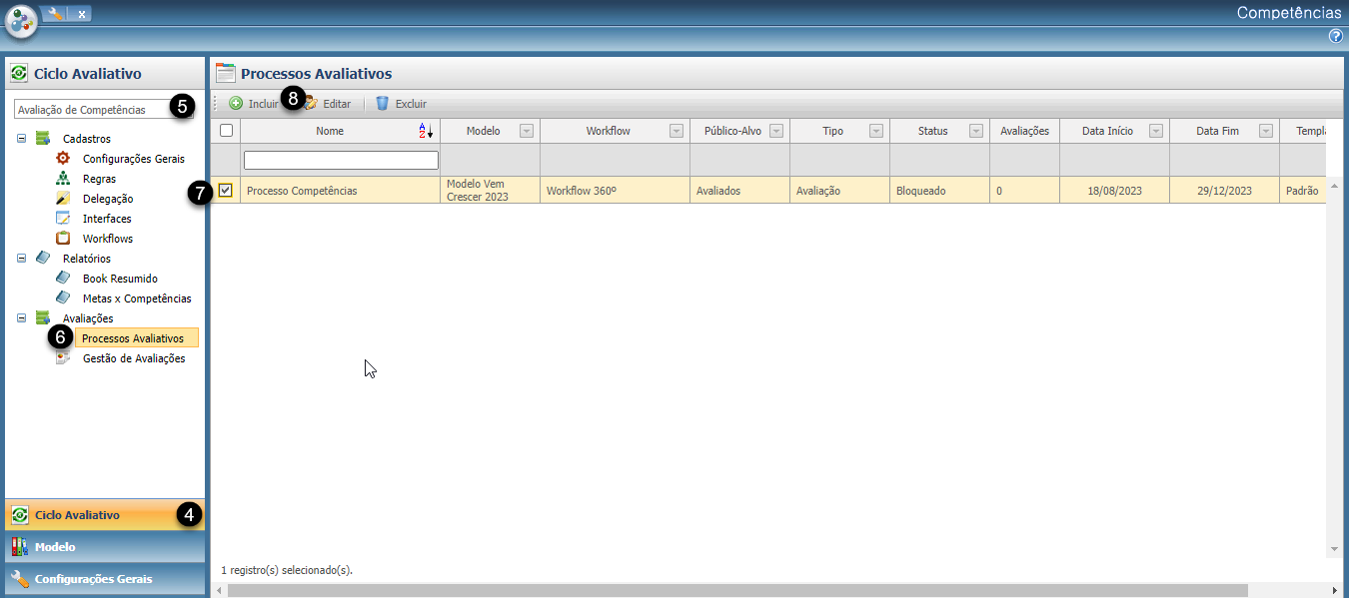
Task: Click the Avaliações column header
Action: coord(1024,131)
